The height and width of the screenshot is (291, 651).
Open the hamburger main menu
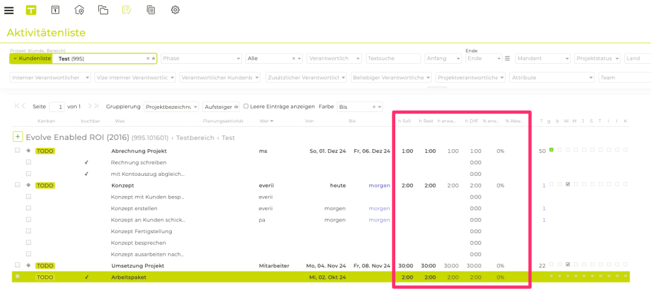point(8,10)
